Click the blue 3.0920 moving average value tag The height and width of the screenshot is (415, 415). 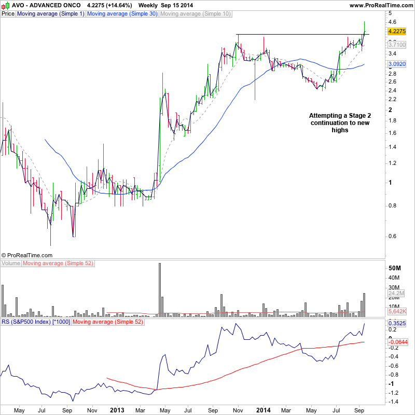[x=396, y=64]
